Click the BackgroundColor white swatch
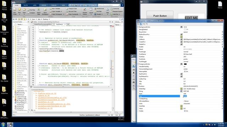The image size is (227, 127). click(x=185, y=27)
